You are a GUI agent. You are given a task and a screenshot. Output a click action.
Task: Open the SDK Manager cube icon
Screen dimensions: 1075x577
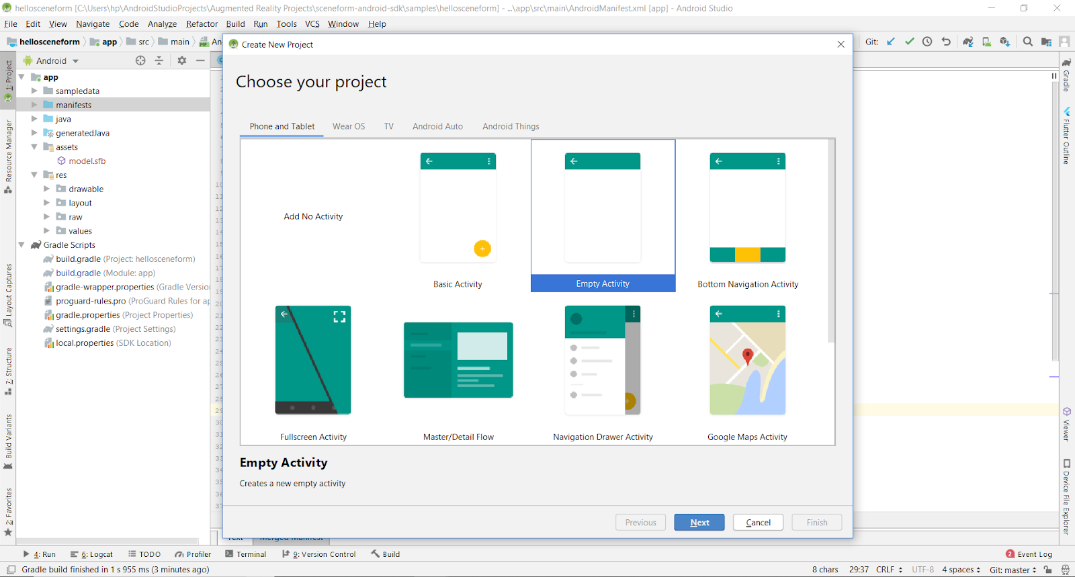coord(1005,42)
